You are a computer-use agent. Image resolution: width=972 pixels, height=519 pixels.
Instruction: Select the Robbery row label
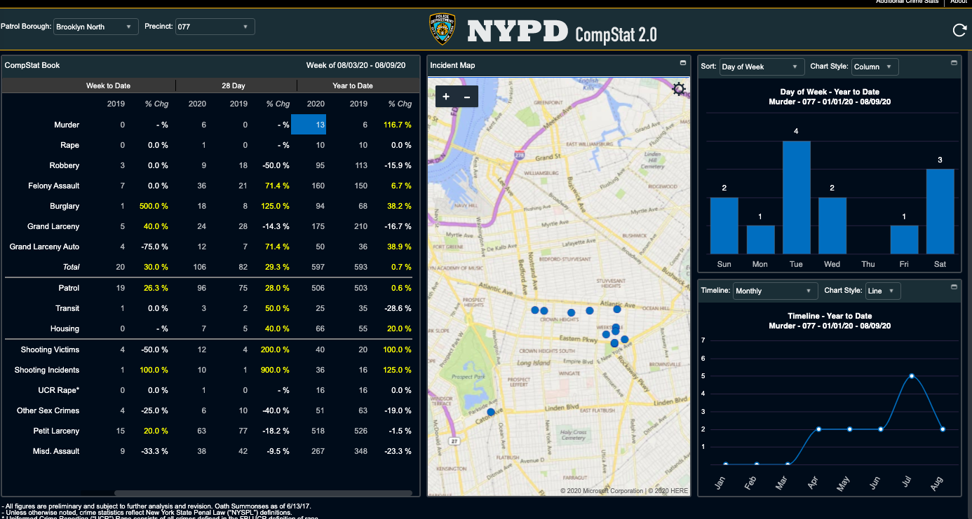point(64,165)
